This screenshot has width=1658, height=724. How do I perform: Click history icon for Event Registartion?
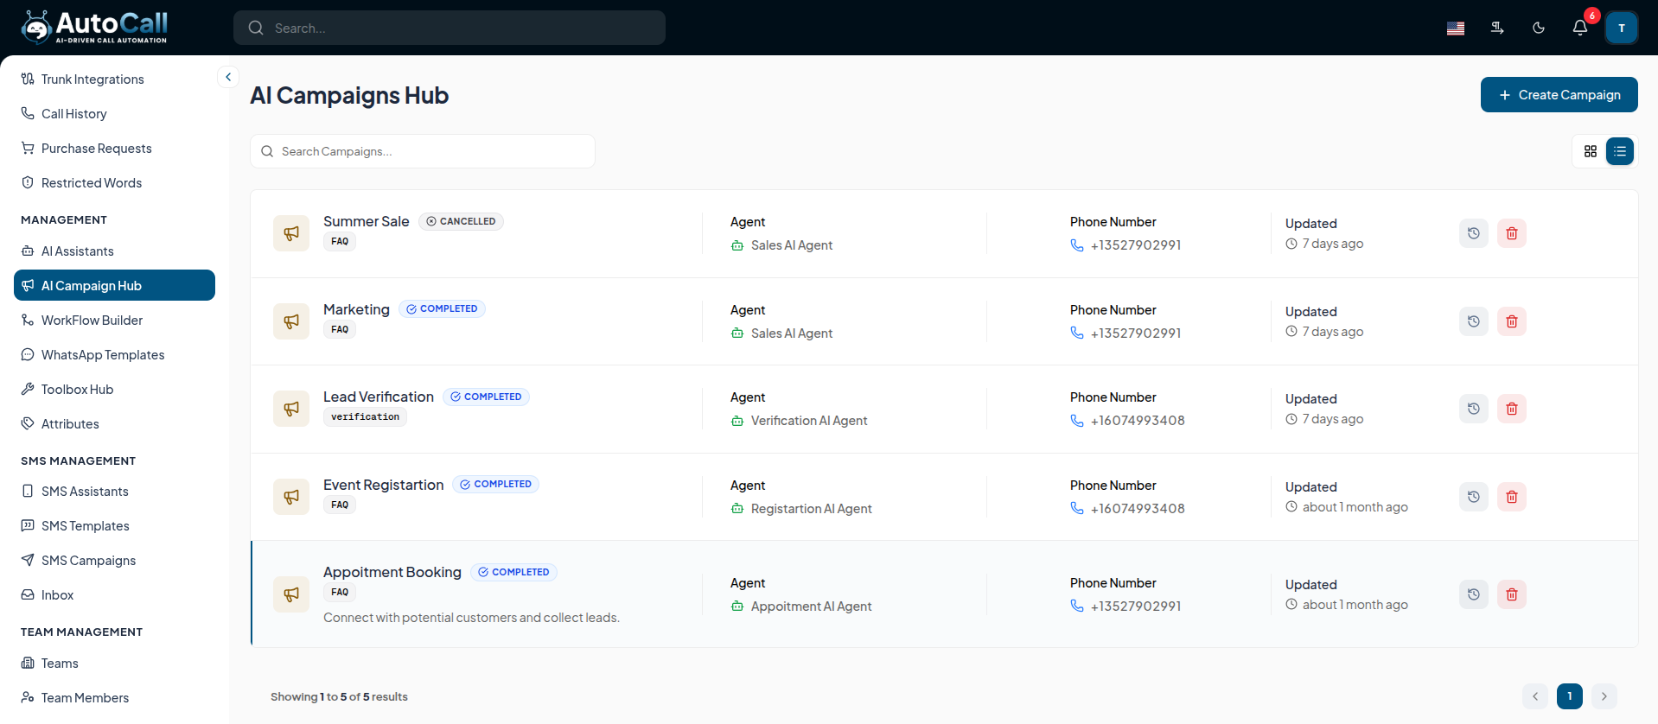[x=1474, y=497]
